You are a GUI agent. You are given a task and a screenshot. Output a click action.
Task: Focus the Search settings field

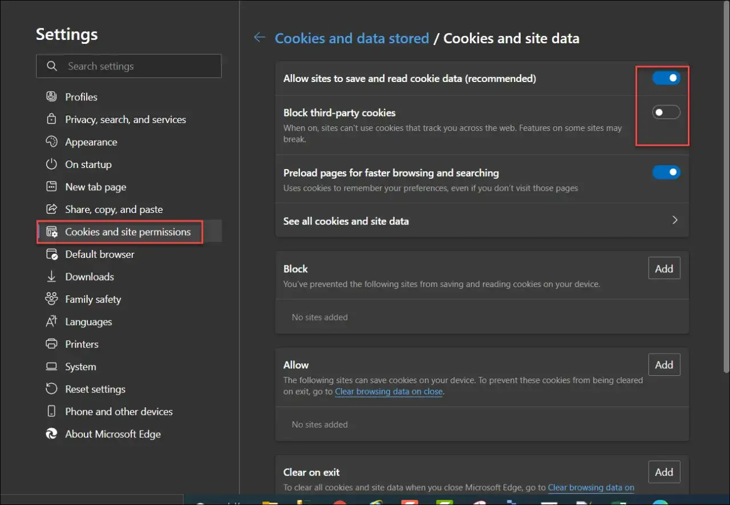pos(129,66)
